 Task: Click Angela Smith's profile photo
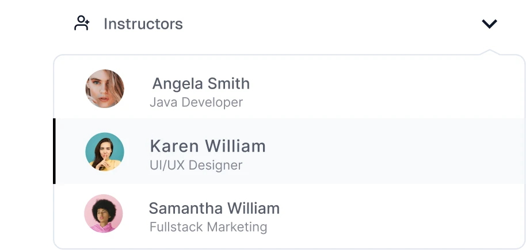tap(105, 89)
